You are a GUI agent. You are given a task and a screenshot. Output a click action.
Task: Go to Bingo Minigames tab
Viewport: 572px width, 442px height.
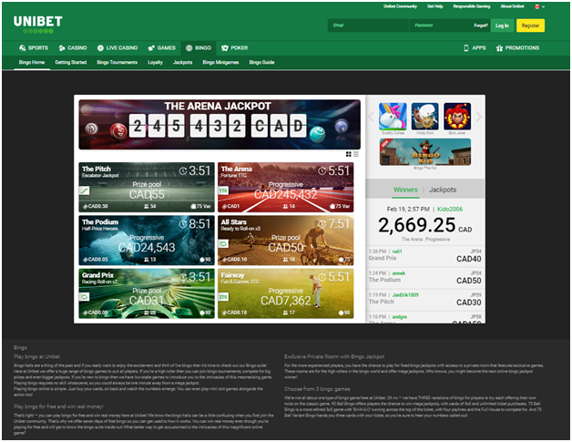[220, 62]
